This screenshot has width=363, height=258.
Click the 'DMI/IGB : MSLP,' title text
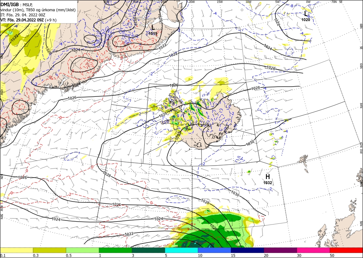click(x=17, y=5)
